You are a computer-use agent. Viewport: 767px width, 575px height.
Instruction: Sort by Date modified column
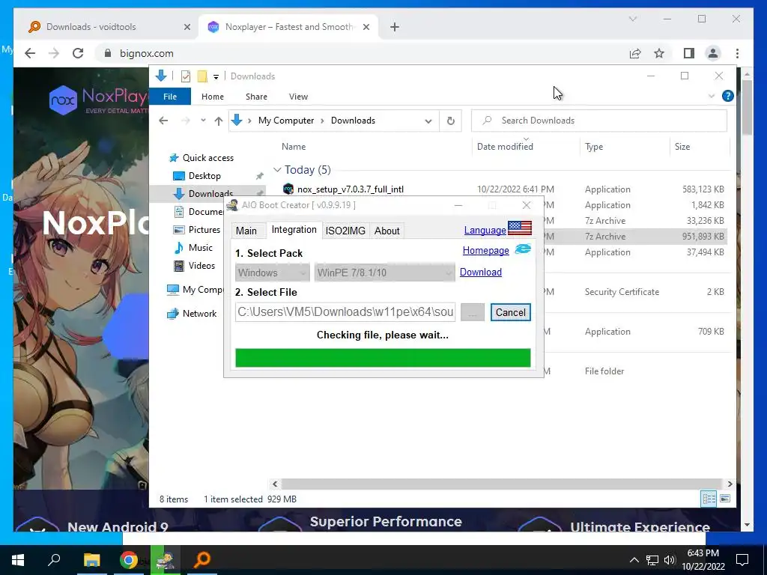pos(505,147)
